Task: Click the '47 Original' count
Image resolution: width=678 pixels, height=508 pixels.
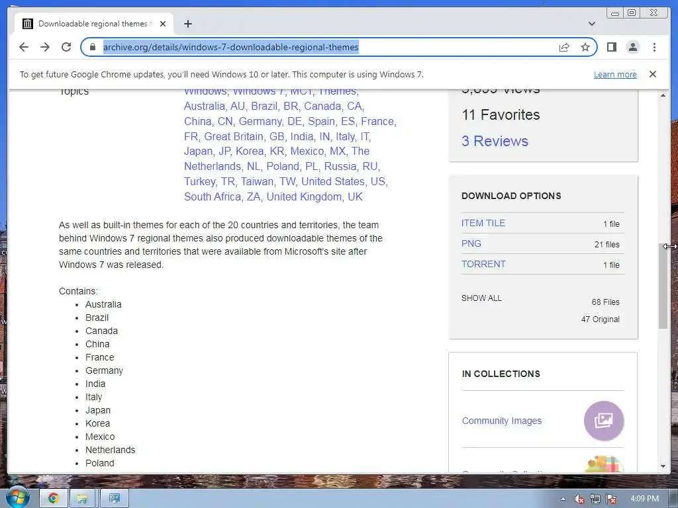Action: tap(600, 319)
